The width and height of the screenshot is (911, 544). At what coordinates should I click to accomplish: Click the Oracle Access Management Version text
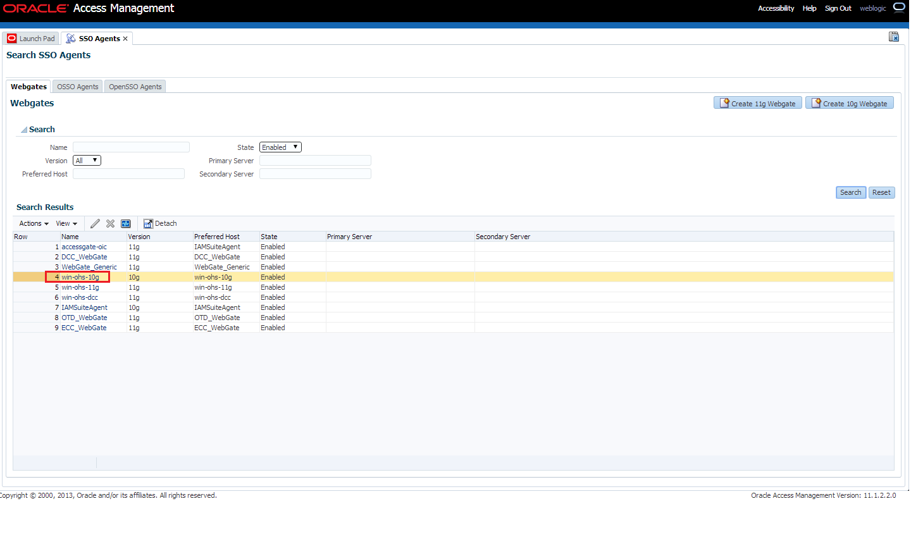click(824, 495)
